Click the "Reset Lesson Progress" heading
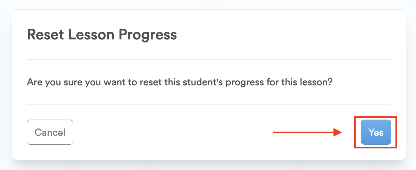 pyautogui.click(x=102, y=35)
